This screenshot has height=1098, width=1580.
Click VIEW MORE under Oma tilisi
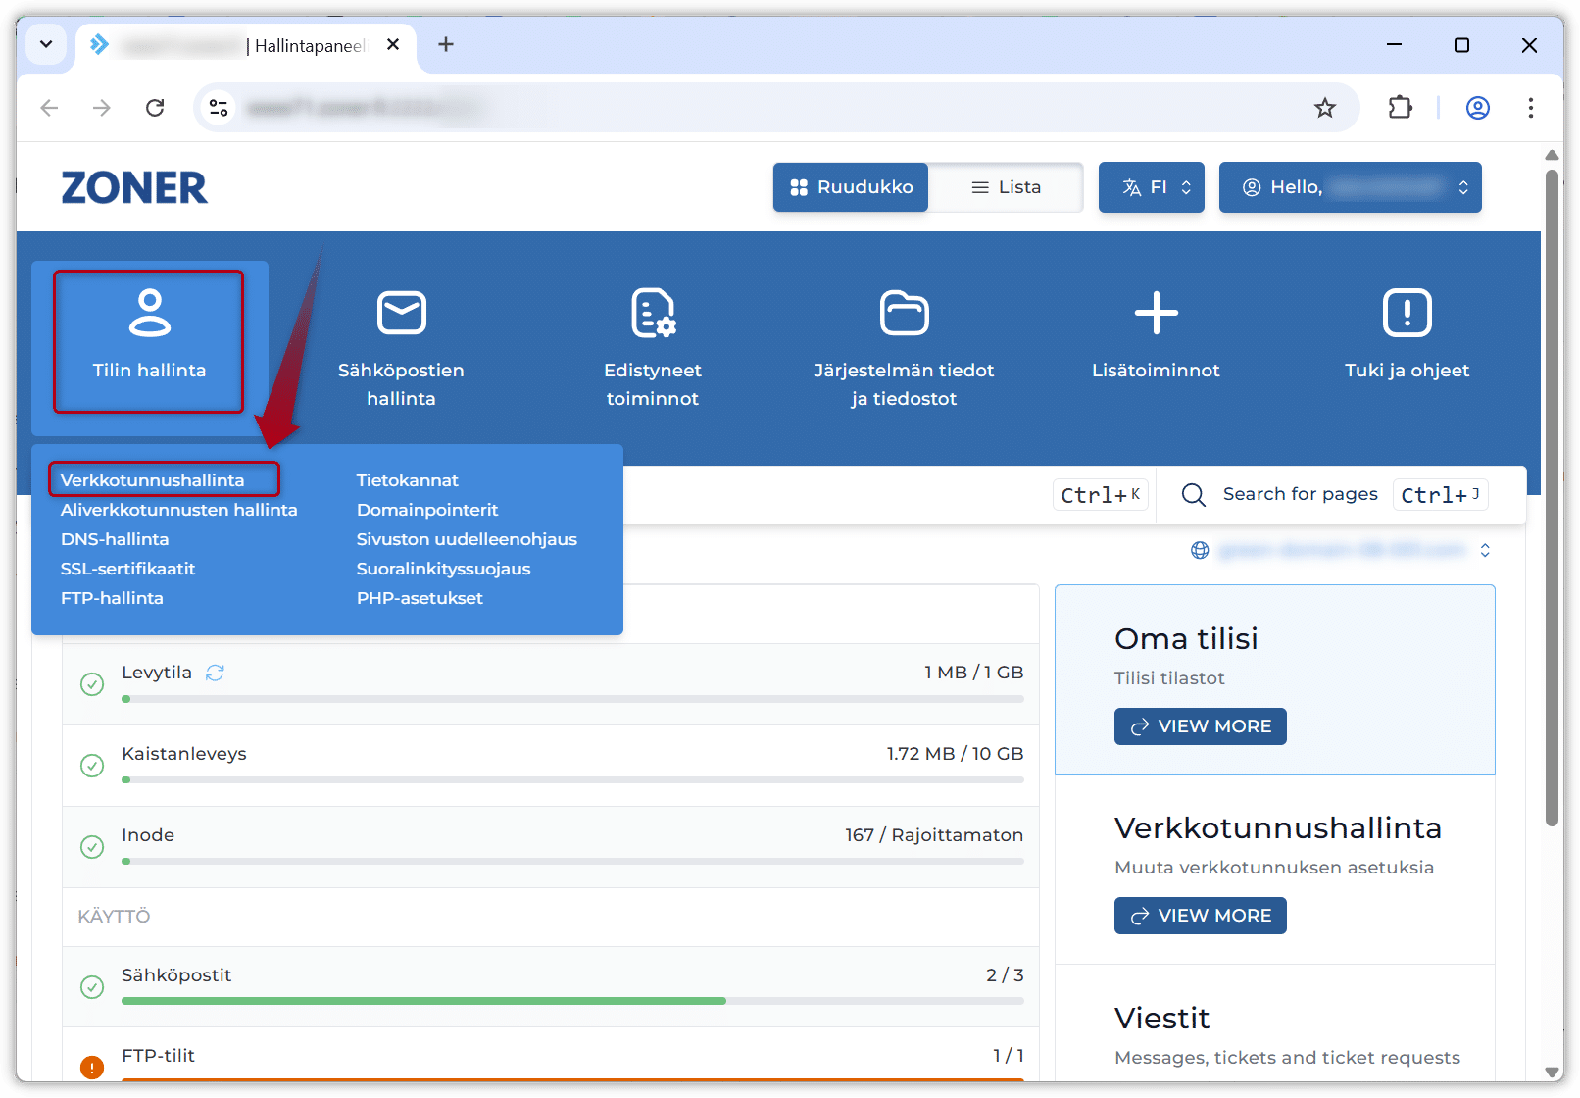coord(1200,726)
